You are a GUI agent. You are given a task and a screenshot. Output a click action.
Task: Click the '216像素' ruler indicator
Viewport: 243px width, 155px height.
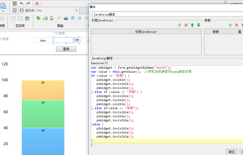point(60,33)
